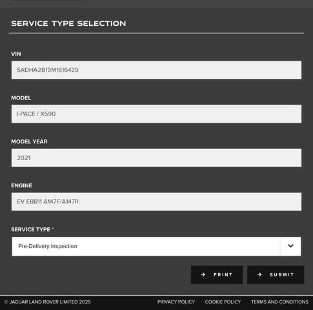Click the Jaguar Land Rover Limited copyright text
The height and width of the screenshot is (310, 313).
(x=48, y=302)
